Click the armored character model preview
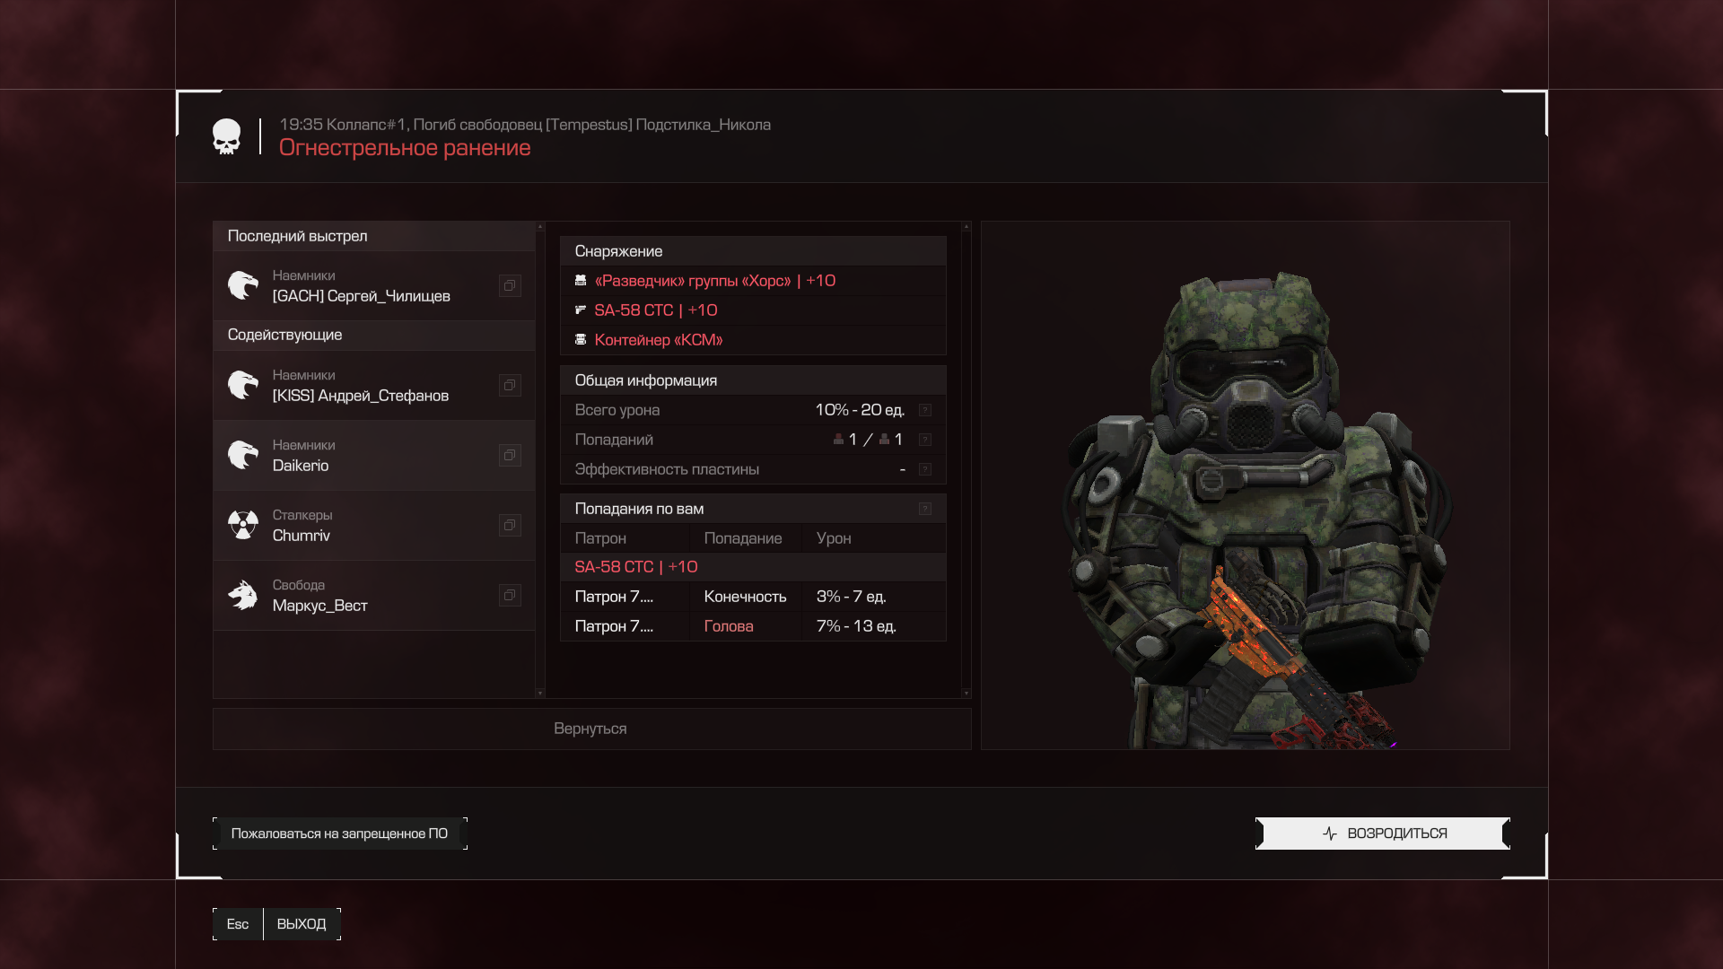 (1256, 511)
